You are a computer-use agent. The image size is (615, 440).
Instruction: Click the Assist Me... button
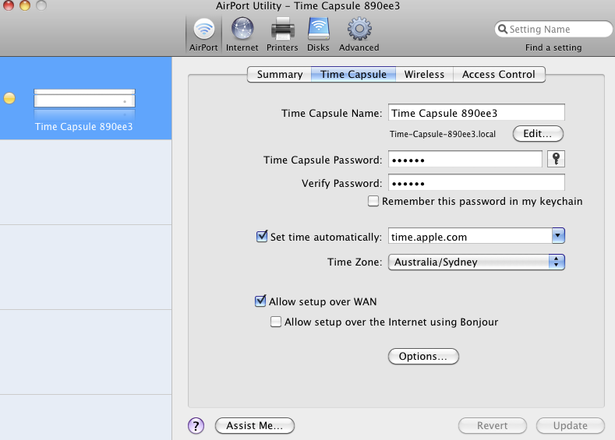tap(255, 425)
